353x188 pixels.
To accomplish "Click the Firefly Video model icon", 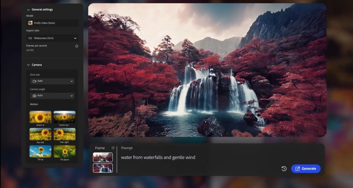I will pos(30,23).
